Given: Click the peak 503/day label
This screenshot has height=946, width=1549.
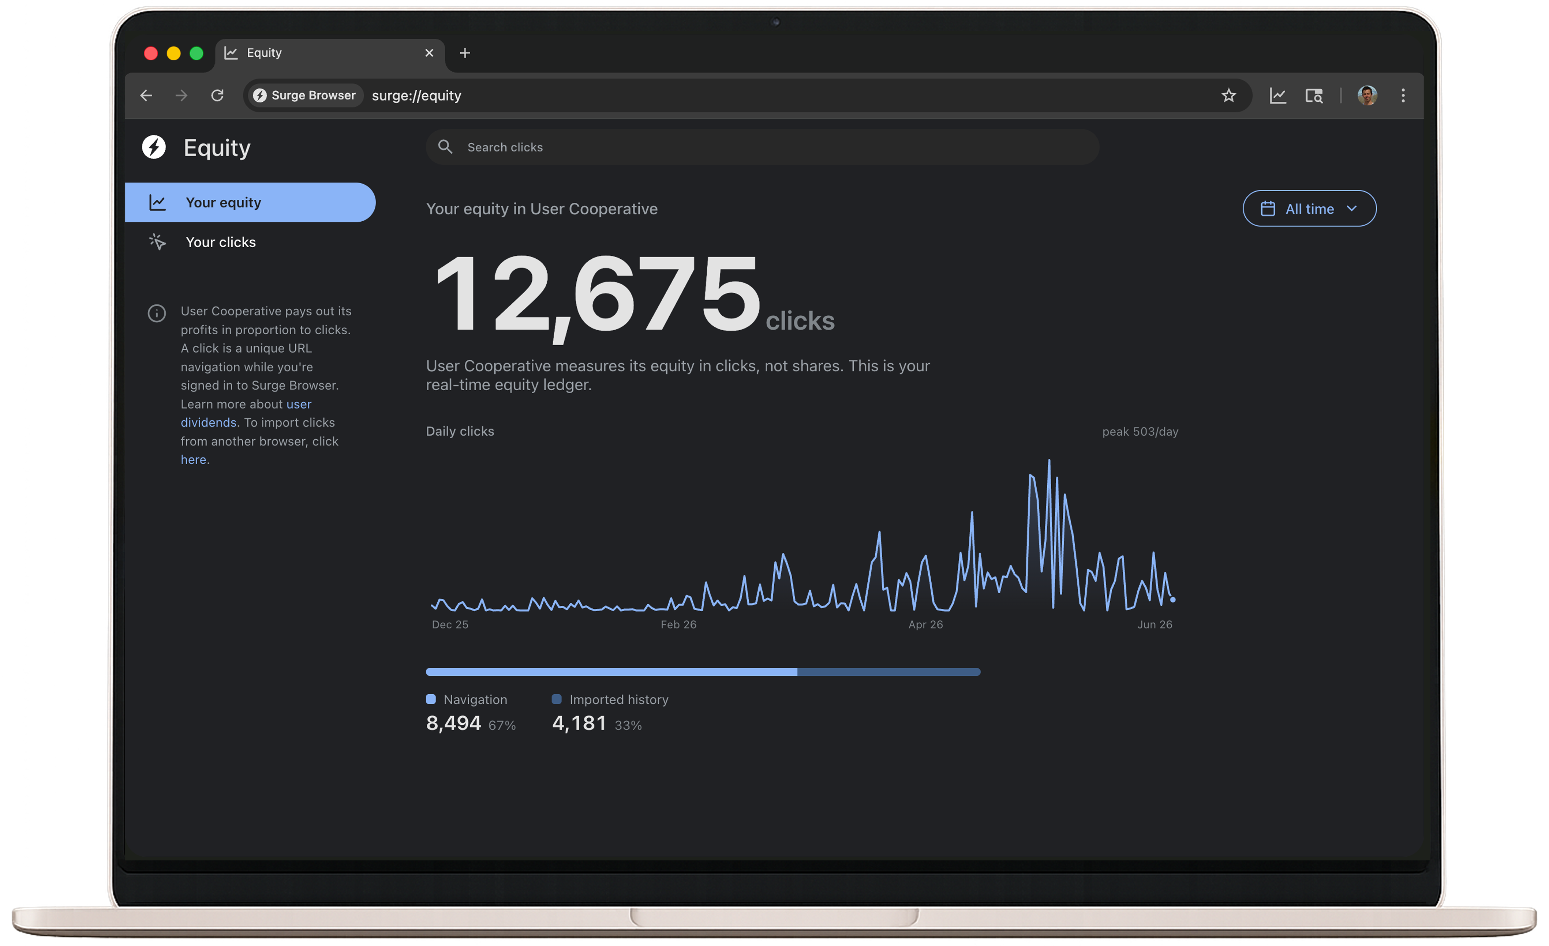Looking at the screenshot, I should pos(1140,432).
